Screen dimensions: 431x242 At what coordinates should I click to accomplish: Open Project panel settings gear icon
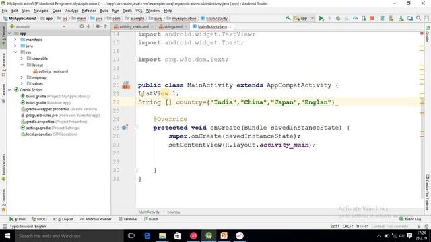pos(98,26)
